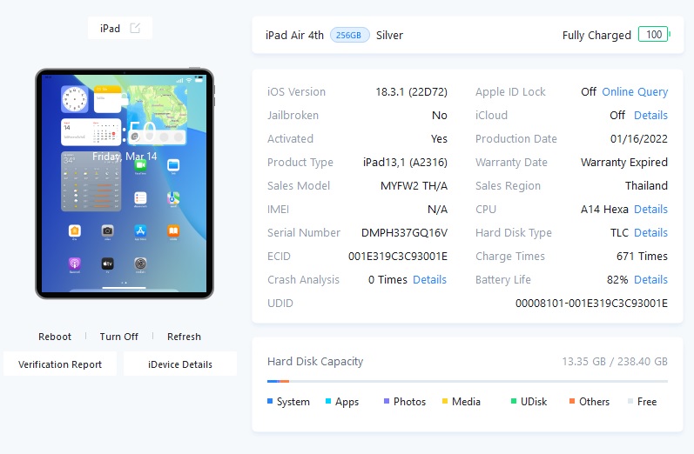Click the Fully Charged status text
Image resolution: width=694 pixels, height=454 pixels.
(x=596, y=35)
